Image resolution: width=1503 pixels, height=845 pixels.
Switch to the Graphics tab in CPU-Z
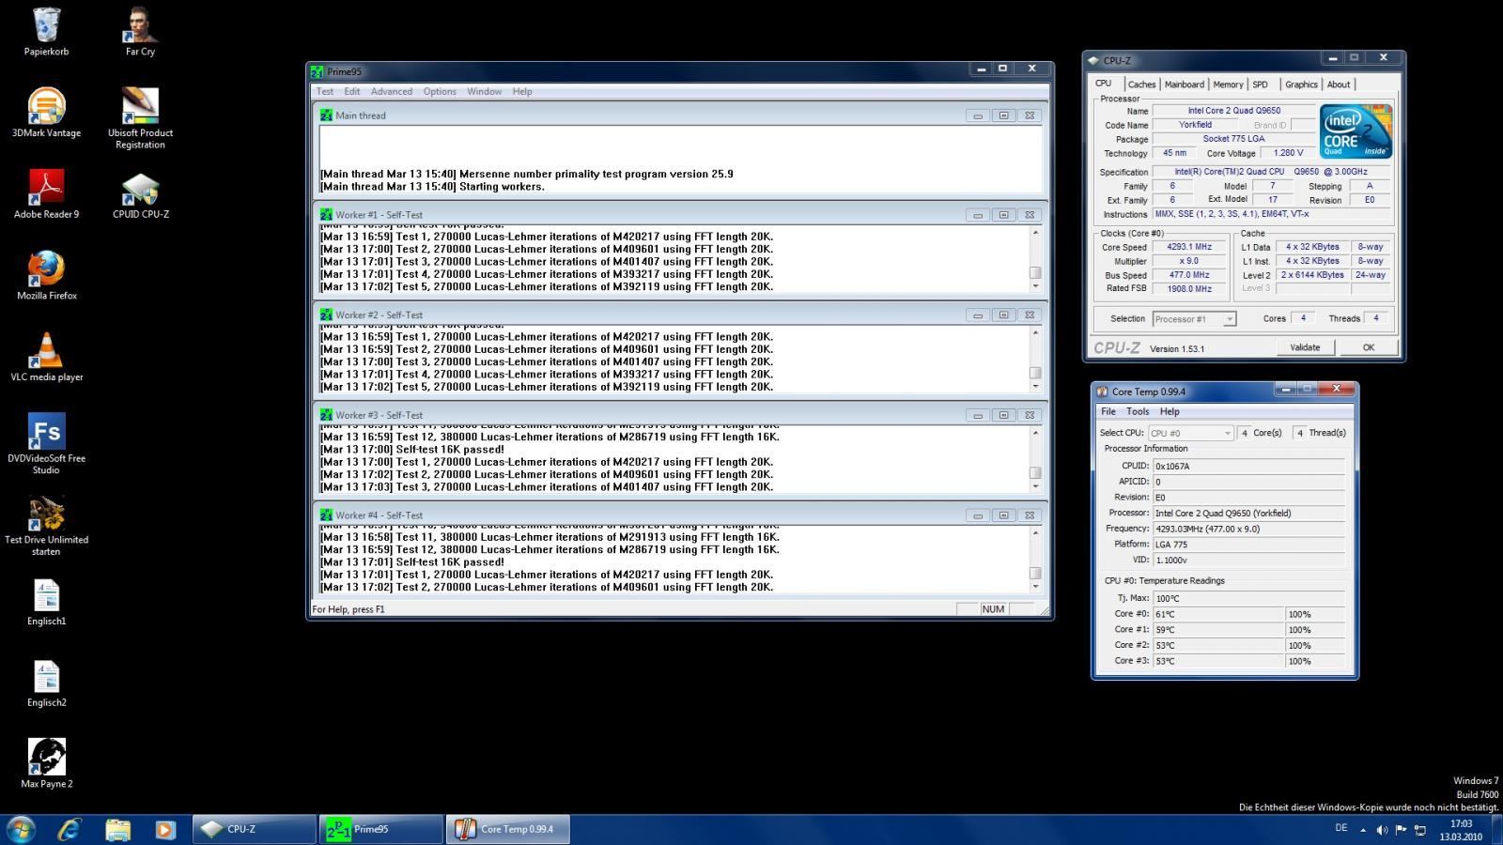[1301, 84]
